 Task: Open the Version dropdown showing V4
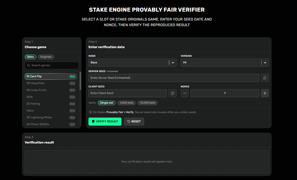[225, 62]
